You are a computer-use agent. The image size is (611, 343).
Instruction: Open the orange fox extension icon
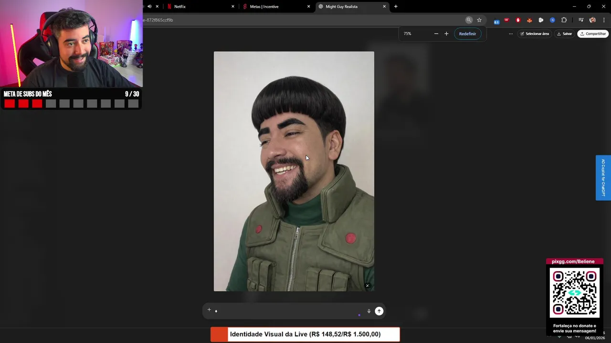(529, 20)
